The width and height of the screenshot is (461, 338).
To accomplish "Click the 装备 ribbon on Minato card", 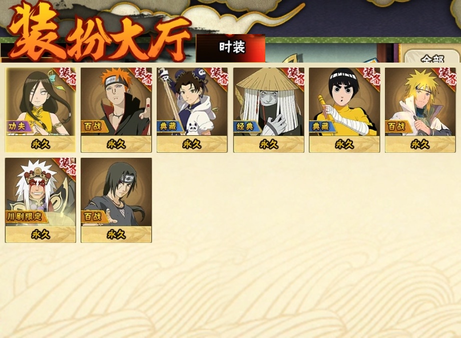I will 446,77.
